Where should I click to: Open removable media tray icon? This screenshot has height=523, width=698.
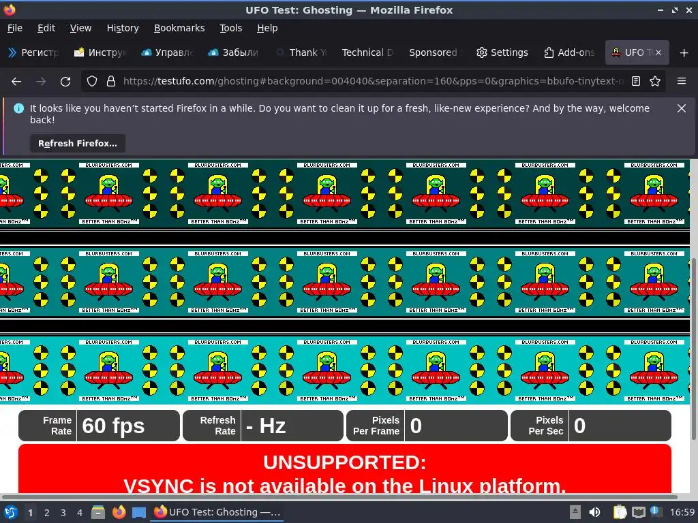click(x=575, y=512)
